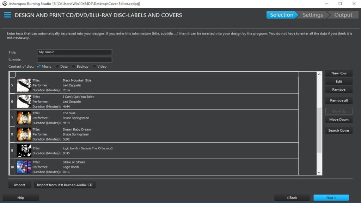361x203 pixels.
Task: Click The Wall track cover thumbnail
Action: (x=24, y=118)
